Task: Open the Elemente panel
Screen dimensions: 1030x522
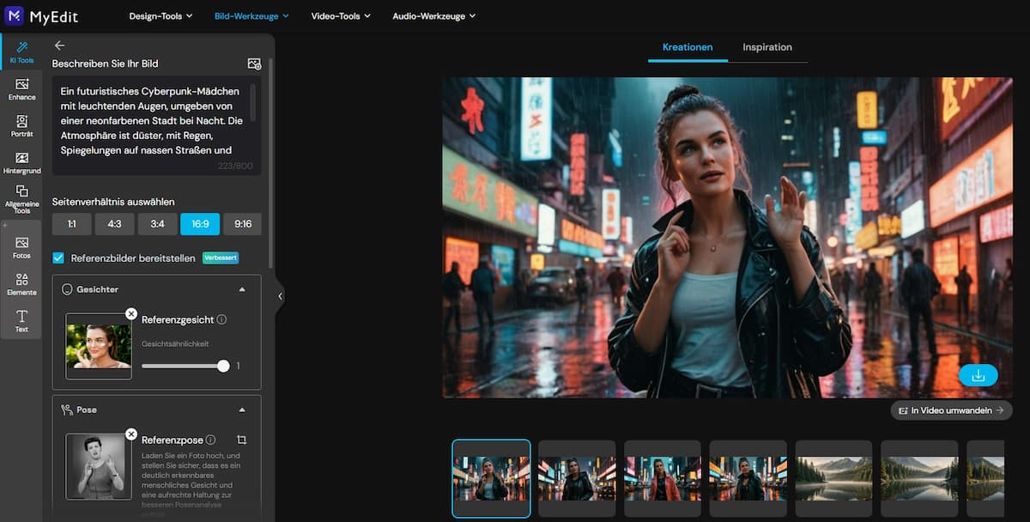Action: tap(21, 283)
